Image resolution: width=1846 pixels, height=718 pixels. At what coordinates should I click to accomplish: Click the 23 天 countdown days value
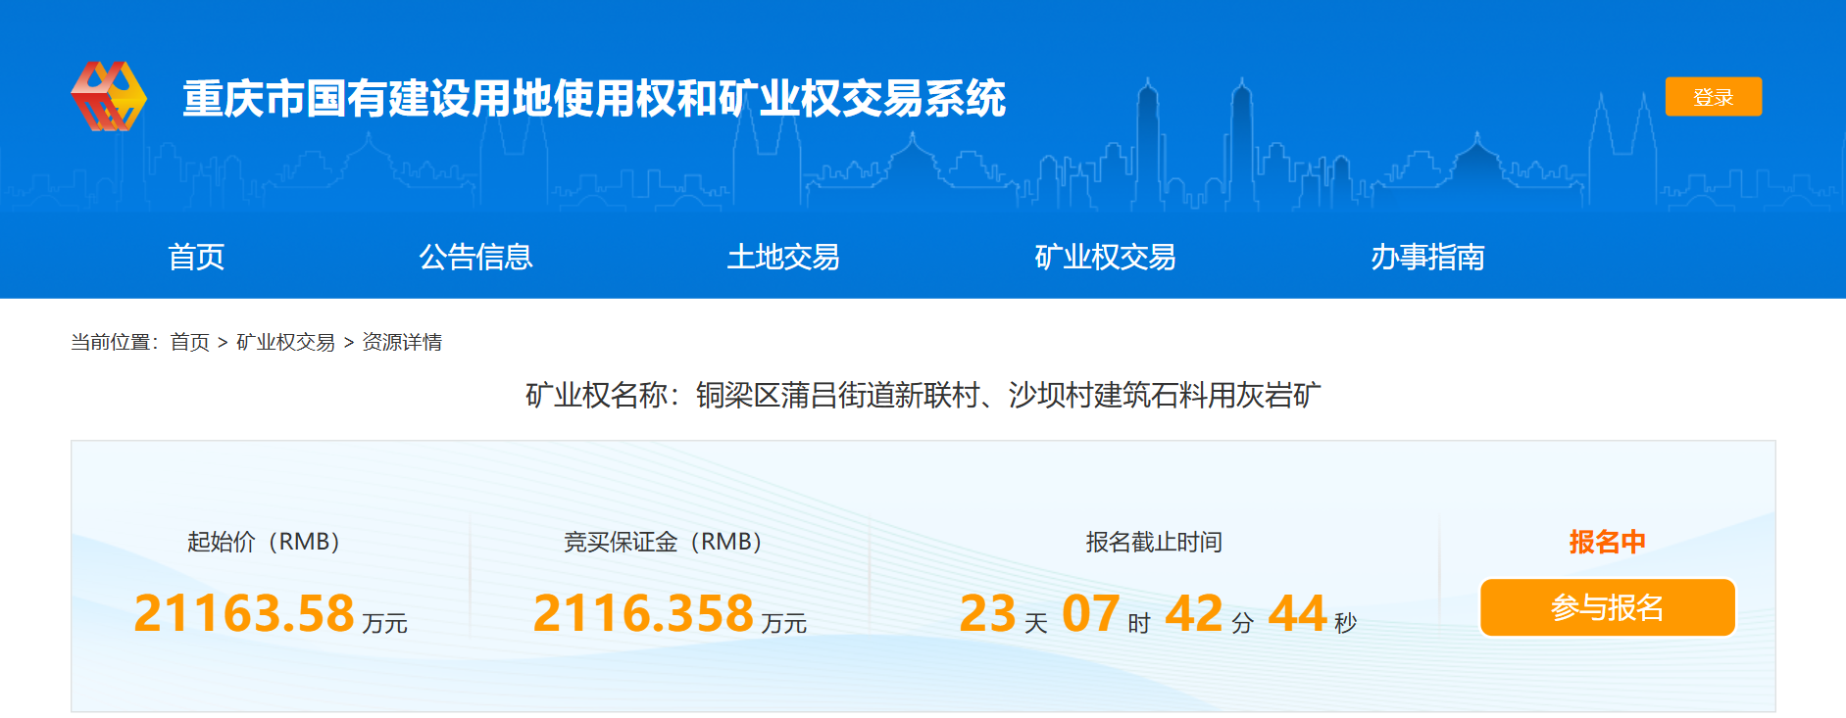pyautogui.click(x=988, y=614)
